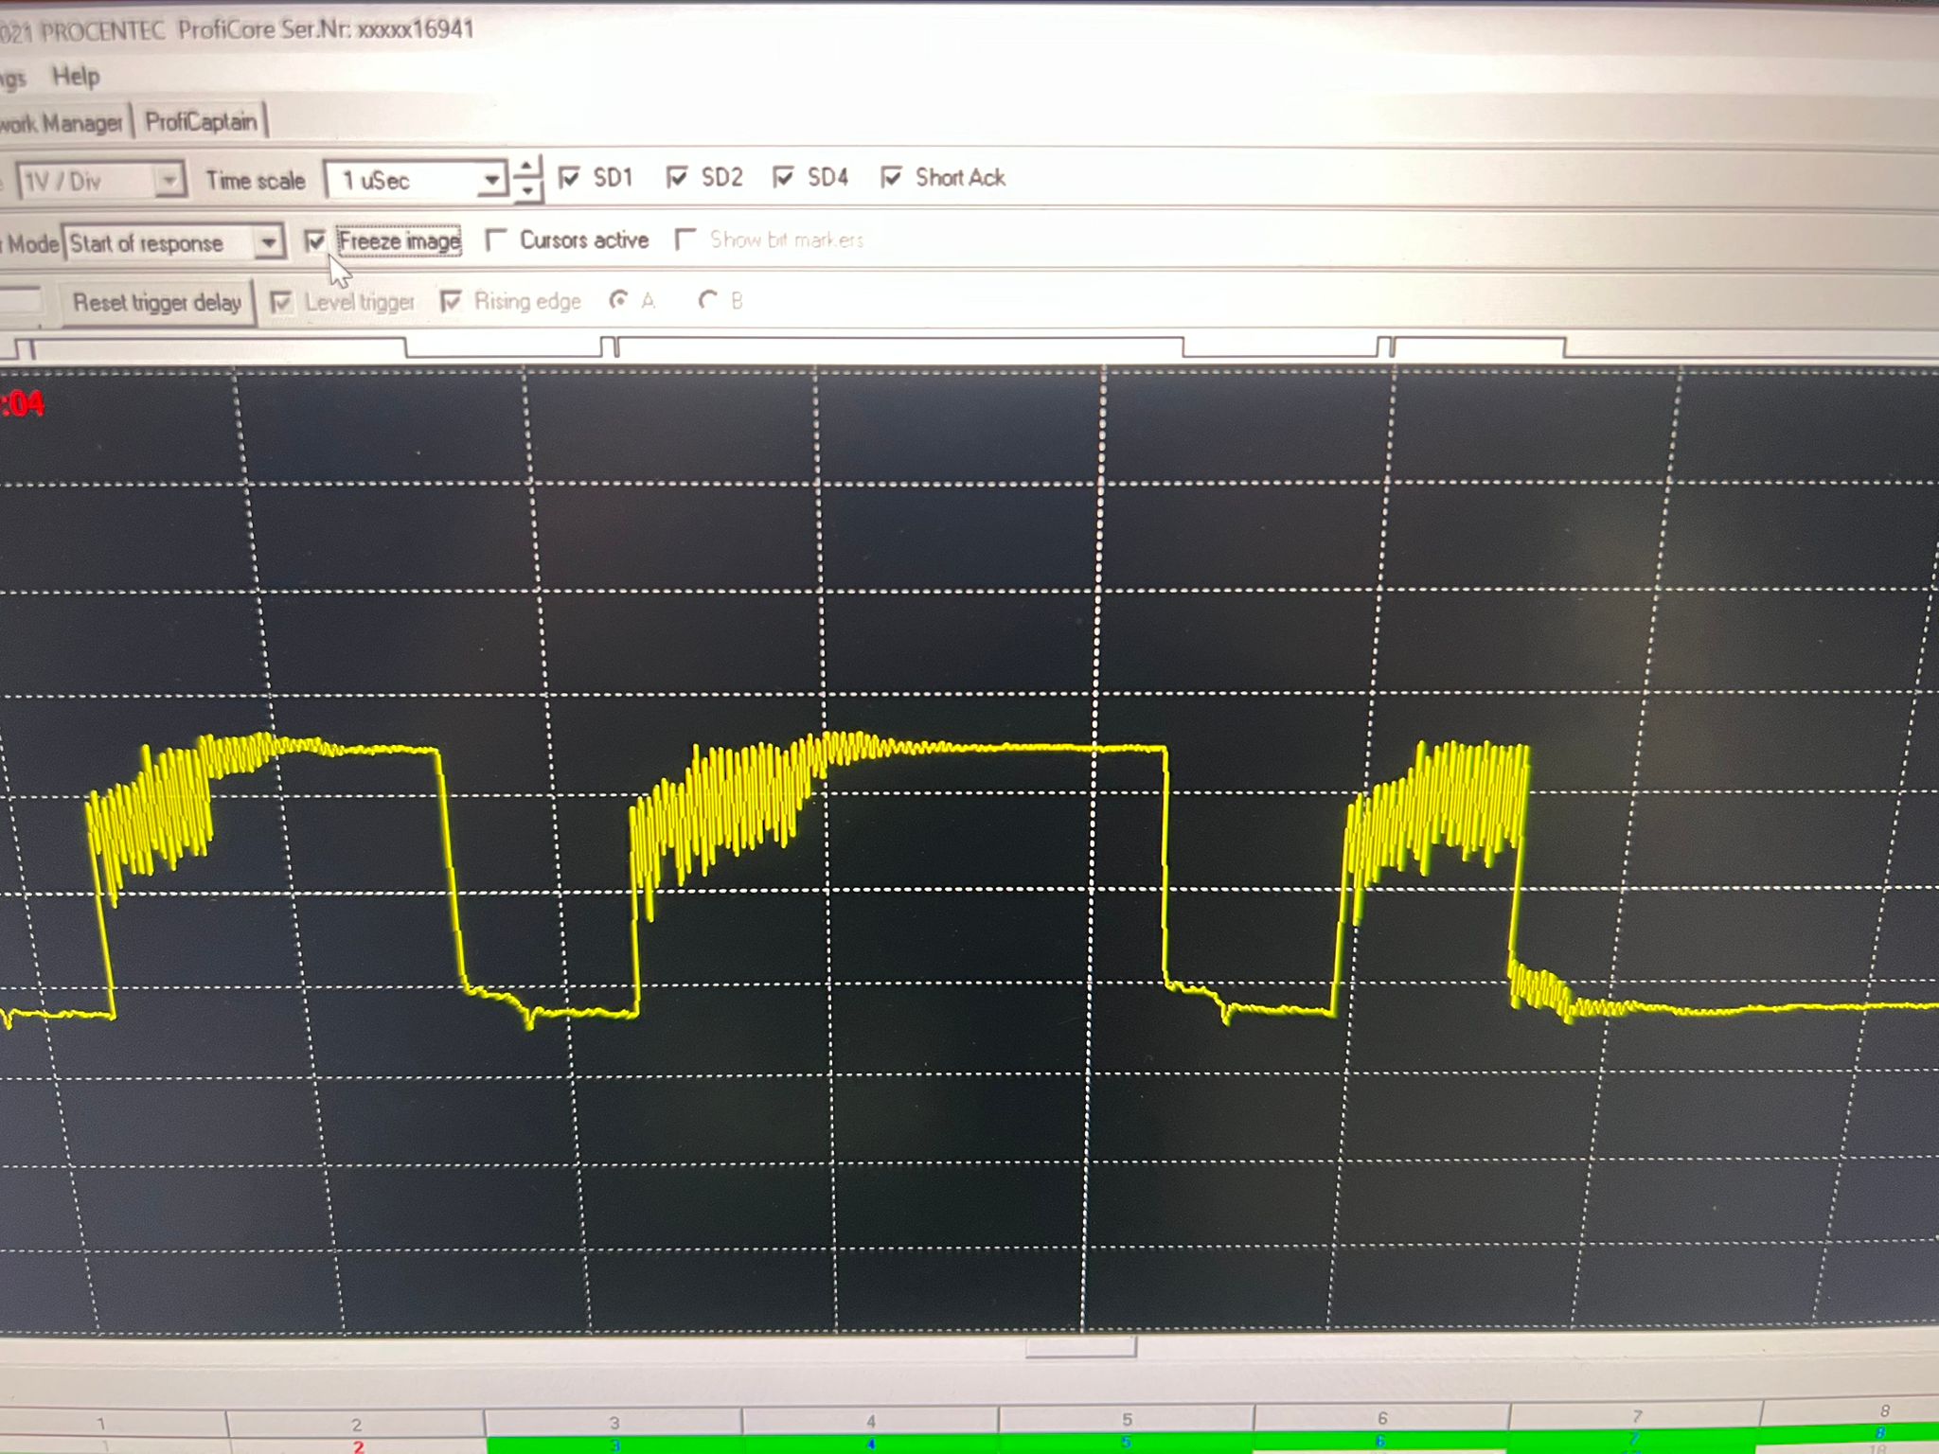Click the horizontal scroll thumb below the scope
Screen dimensions: 1939x1454
tap(1079, 1346)
